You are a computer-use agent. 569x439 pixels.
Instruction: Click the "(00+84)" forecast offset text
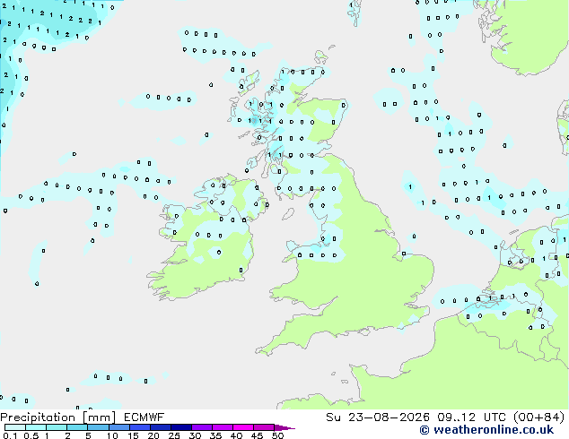(539, 417)
